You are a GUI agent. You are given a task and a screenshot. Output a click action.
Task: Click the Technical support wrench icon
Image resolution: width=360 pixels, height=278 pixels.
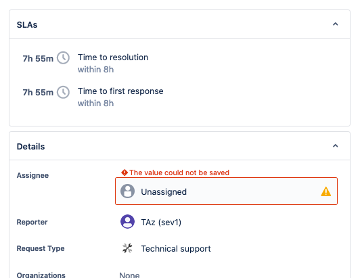(127, 248)
